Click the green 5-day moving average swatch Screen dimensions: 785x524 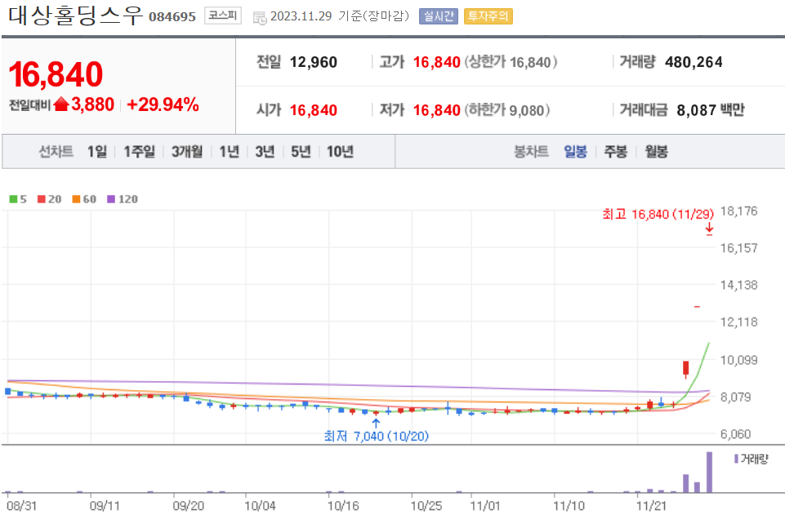[14, 199]
